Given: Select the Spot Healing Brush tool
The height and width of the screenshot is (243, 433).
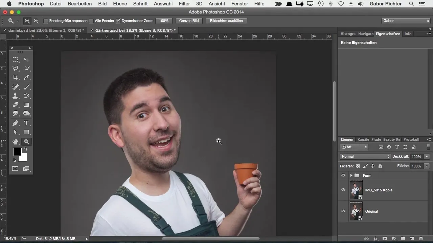Looking at the screenshot, I should (15, 87).
